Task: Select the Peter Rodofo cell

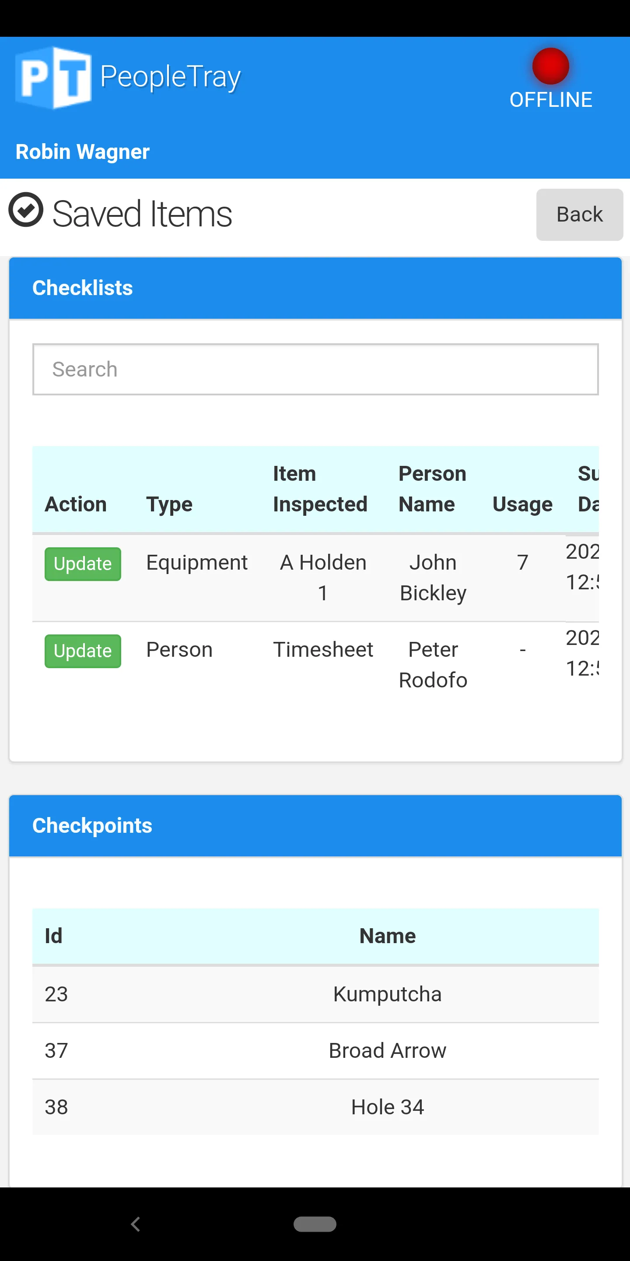Action: coord(433,665)
